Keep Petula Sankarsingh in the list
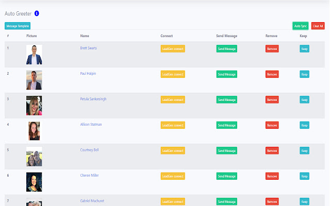This screenshot has height=206, width=330. [x=304, y=99]
